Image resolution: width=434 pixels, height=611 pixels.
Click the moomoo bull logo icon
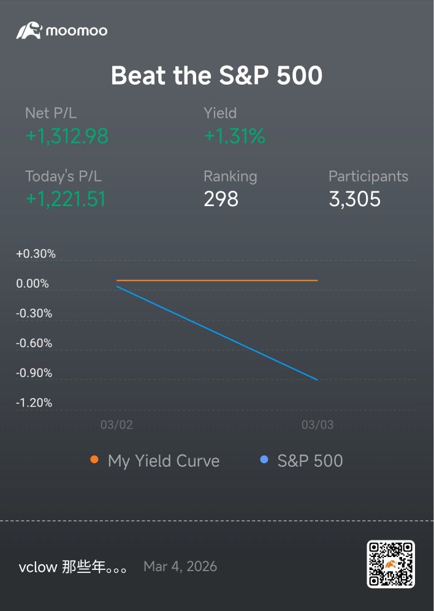[29, 31]
